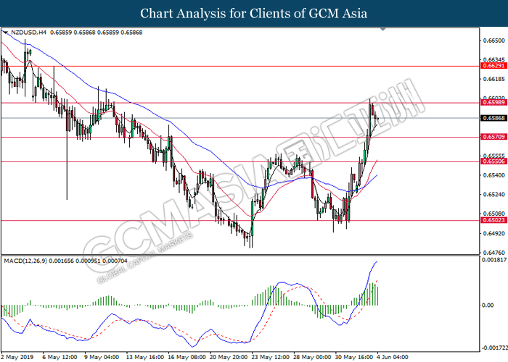Viewport: 508px width, 362px height.
Task: Select the 0.66291 red price tag
Action: tap(493, 65)
